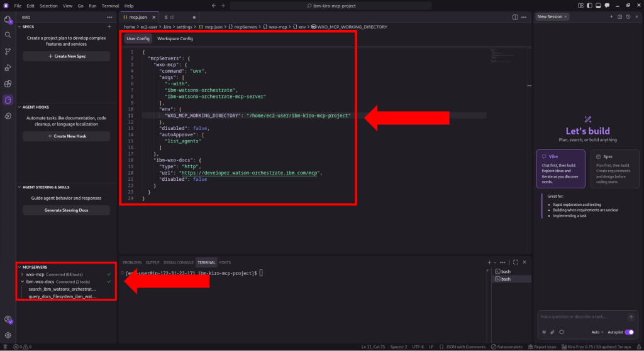Open the File menu
The width and height of the screenshot is (644, 351).
pos(18,6)
